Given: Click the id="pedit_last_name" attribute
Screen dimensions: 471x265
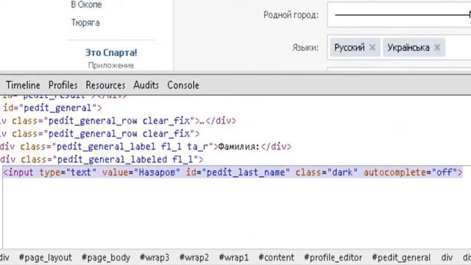Looking at the screenshot, I should (238, 172).
